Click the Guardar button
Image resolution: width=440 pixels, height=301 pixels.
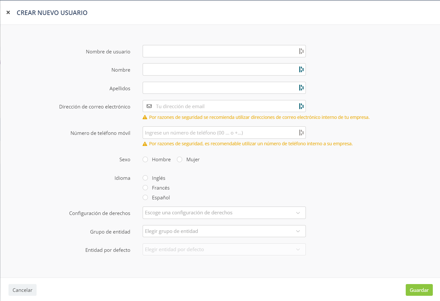pyautogui.click(x=419, y=290)
